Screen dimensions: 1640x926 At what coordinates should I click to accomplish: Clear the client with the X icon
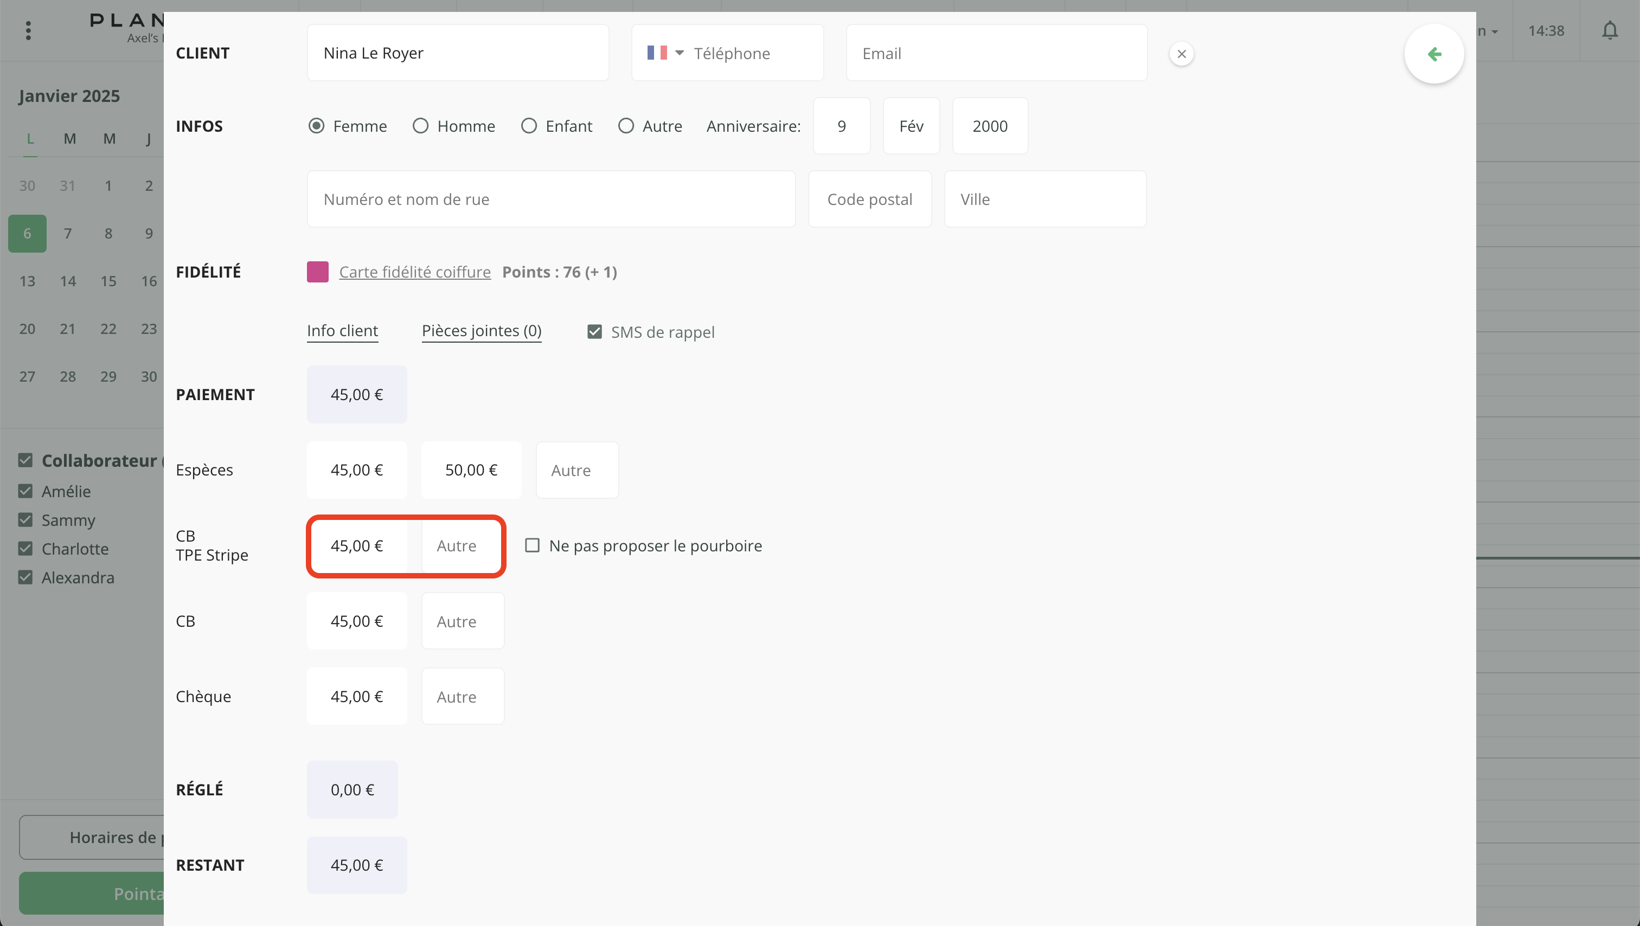[x=1181, y=54]
